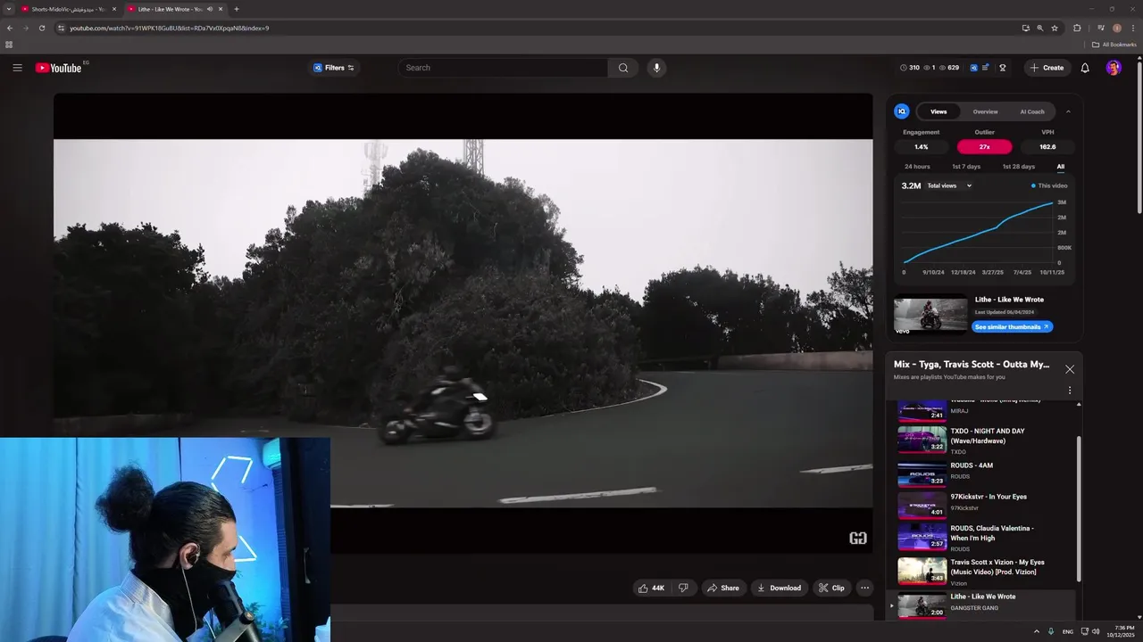Image resolution: width=1143 pixels, height=642 pixels.
Task: Open the Mix playlist three-dot menu
Action: (x=1070, y=391)
